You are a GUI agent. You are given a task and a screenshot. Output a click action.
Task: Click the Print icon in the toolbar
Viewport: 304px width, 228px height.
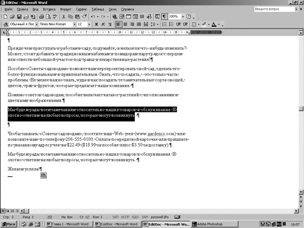click(x=41, y=17)
